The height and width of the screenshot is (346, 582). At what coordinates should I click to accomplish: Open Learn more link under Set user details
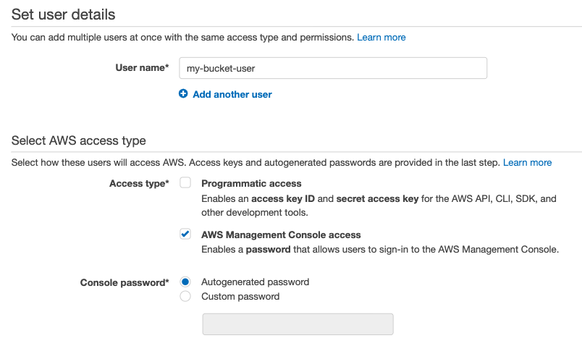pyautogui.click(x=381, y=37)
